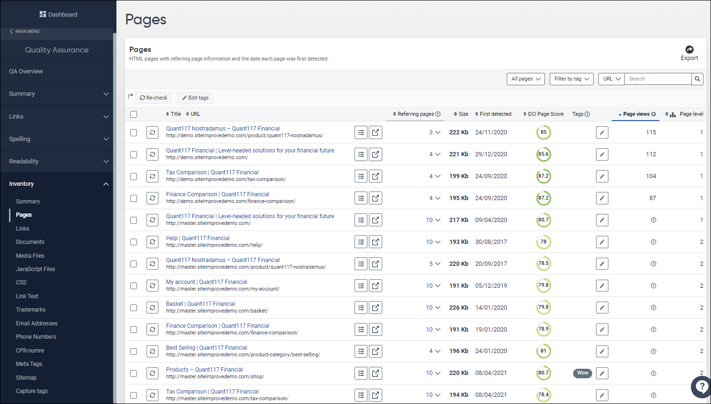Open the Help page in a new window

(x=376, y=242)
